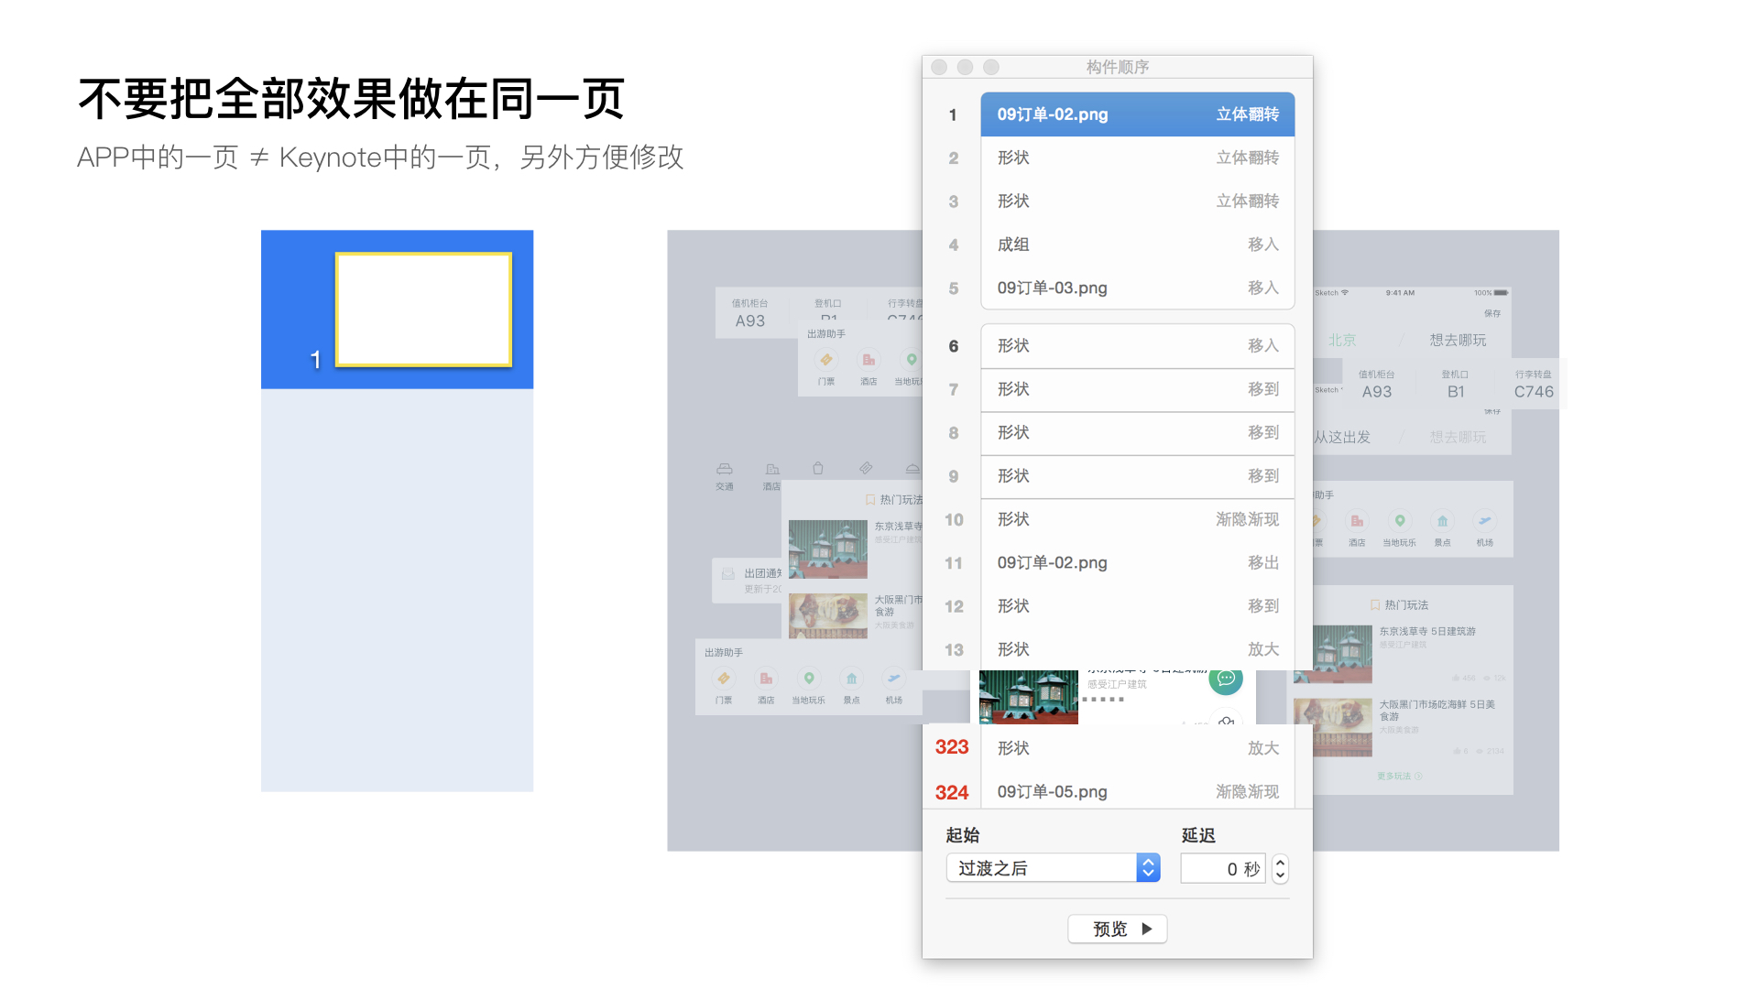
Task: Click the 机场 airplane icon on right
Action: click(1484, 521)
